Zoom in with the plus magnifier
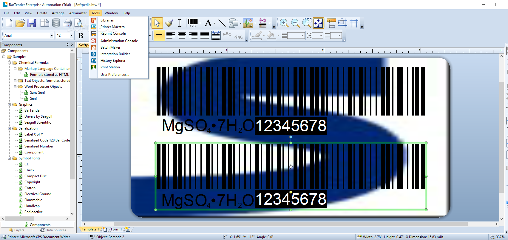Viewport: 508px width, 240px height. (284, 23)
